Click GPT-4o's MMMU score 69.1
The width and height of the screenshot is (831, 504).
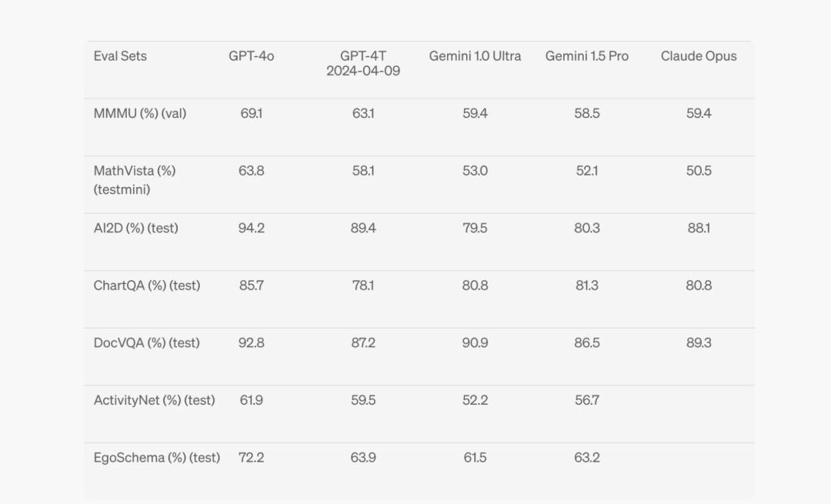[x=251, y=113]
